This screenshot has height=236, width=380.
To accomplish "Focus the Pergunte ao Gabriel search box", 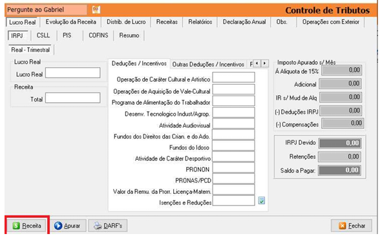I will 46,10.
